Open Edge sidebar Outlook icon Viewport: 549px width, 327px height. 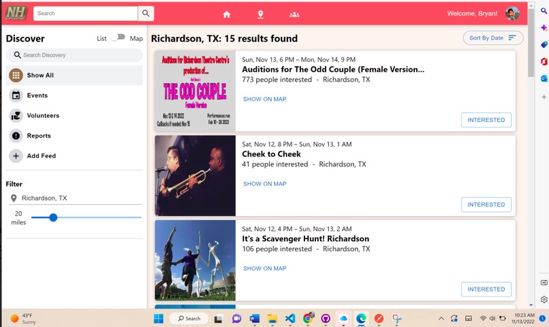click(544, 78)
